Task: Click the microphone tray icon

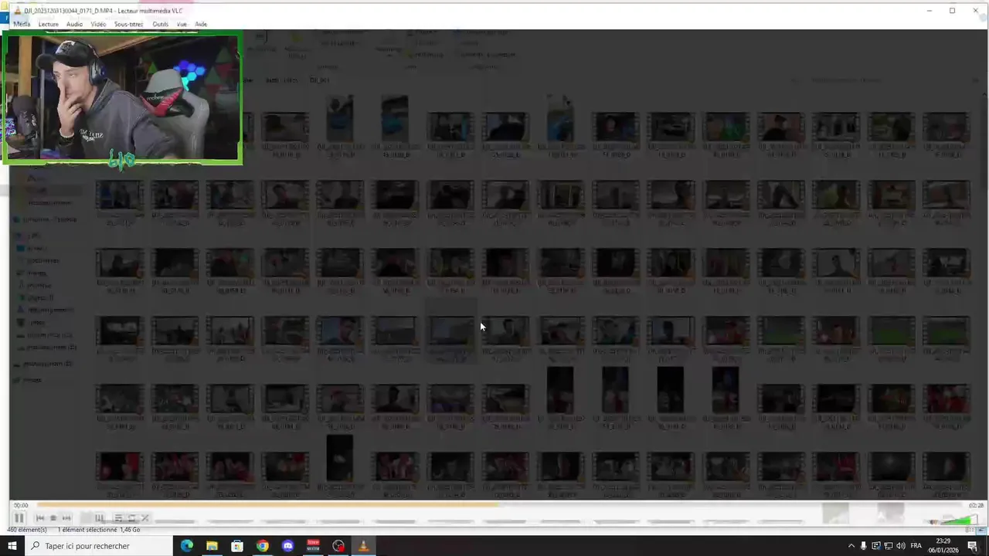Action: (864, 546)
